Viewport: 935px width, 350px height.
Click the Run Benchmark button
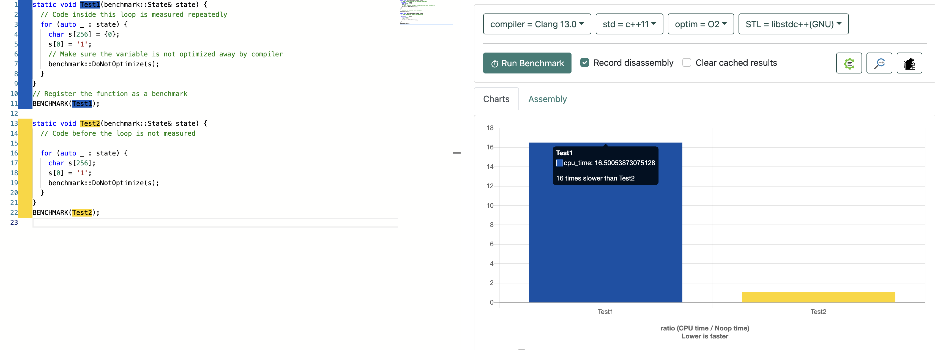[x=527, y=63]
